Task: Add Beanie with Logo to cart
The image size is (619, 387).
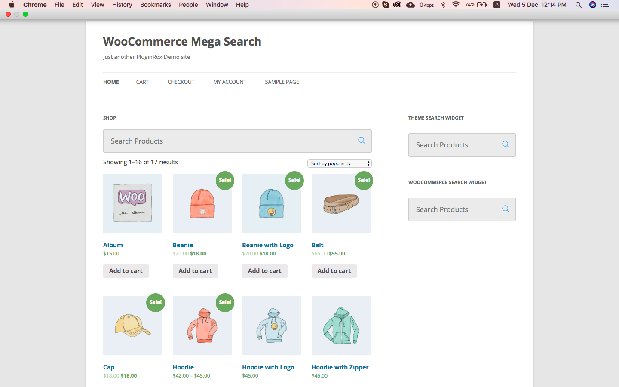Action: pyautogui.click(x=265, y=271)
